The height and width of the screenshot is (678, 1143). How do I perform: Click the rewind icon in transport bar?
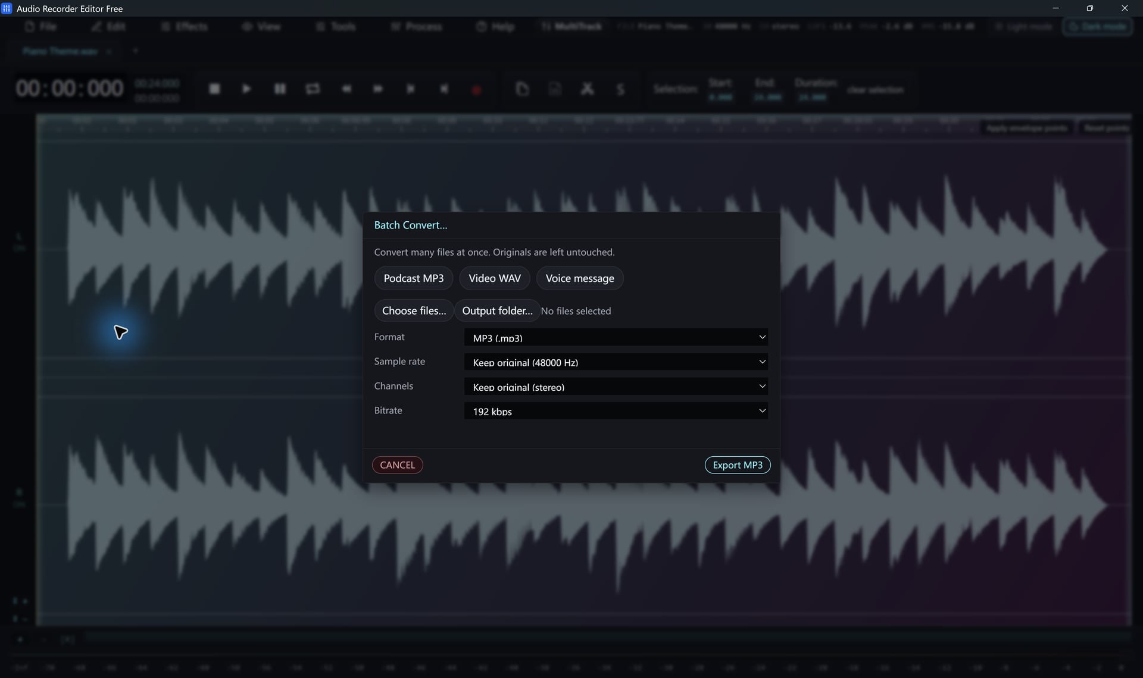pyautogui.click(x=346, y=89)
